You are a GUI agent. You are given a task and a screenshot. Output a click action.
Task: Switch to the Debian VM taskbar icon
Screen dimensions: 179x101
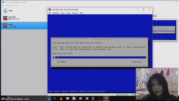[106, 98]
